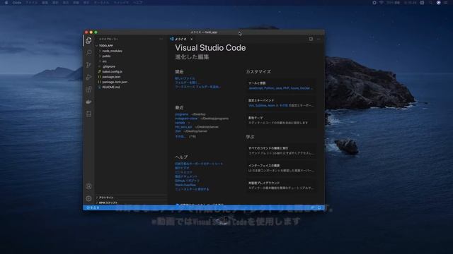Open printable keyboard cheat sheet link
453x254 pixels.
tap(199, 164)
